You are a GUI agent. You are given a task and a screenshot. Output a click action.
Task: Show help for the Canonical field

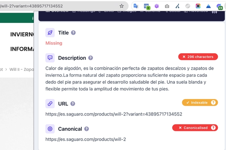(87, 129)
